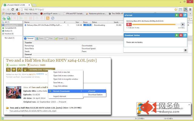
Task: Start all Download Station tasks green play button
Action: [x=177, y=35]
